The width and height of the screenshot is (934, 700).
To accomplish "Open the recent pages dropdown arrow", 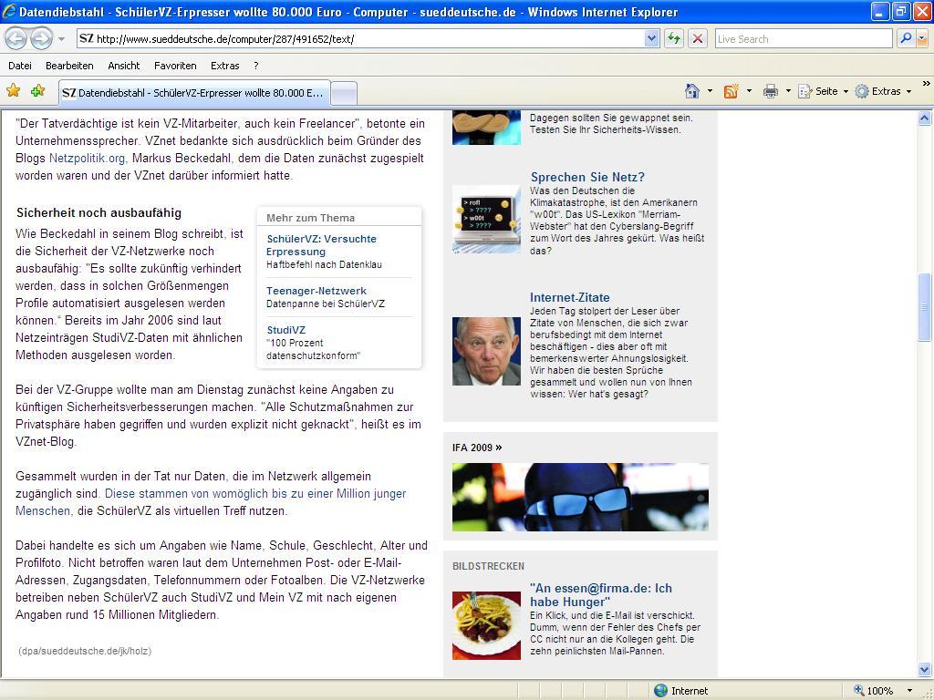I will click(61, 40).
